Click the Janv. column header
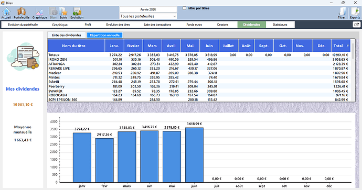Image resolution: width=362 pixels, height=190 pixels. pos(114,46)
